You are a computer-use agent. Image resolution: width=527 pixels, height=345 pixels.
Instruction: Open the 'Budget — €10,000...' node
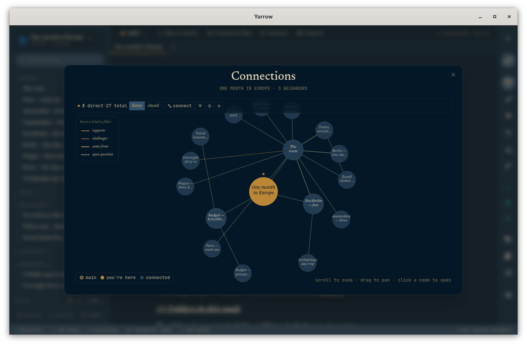(216, 218)
